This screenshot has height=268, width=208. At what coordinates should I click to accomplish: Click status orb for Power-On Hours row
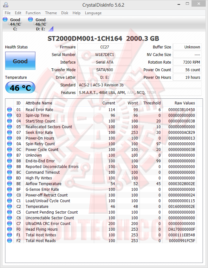coord(10,138)
